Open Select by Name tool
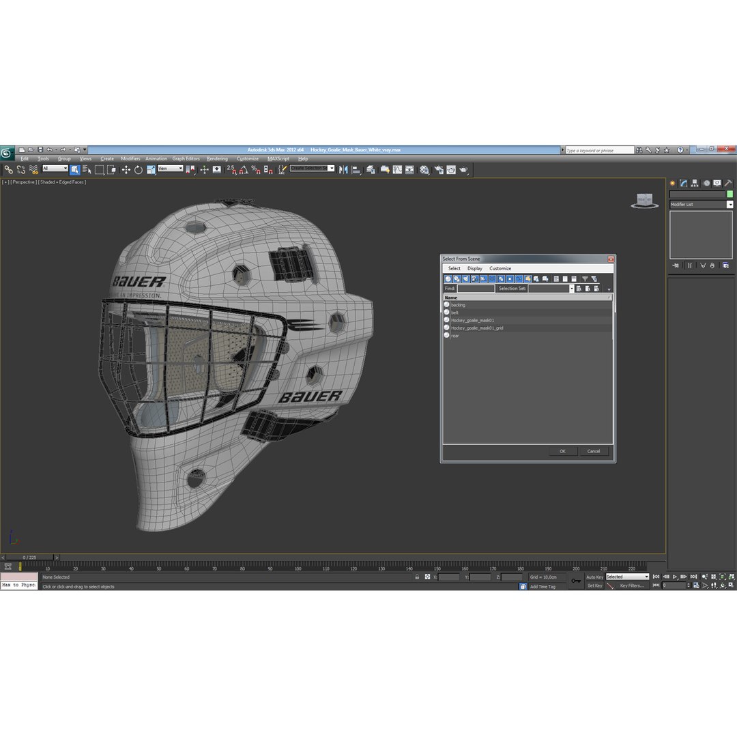737x737 pixels. [x=87, y=170]
